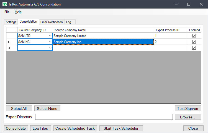Close the window with title bar X
This screenshot has height=133, width=208.
pyautogui.click(x=201, y=4)
